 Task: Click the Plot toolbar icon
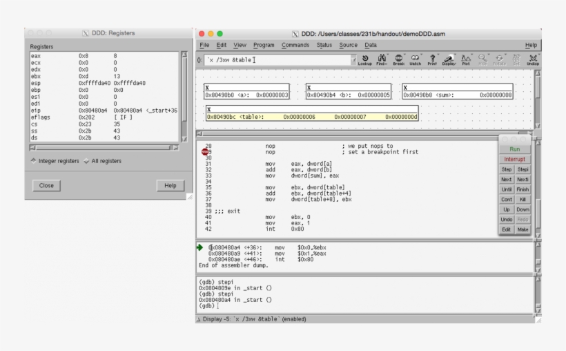(466, 59)
